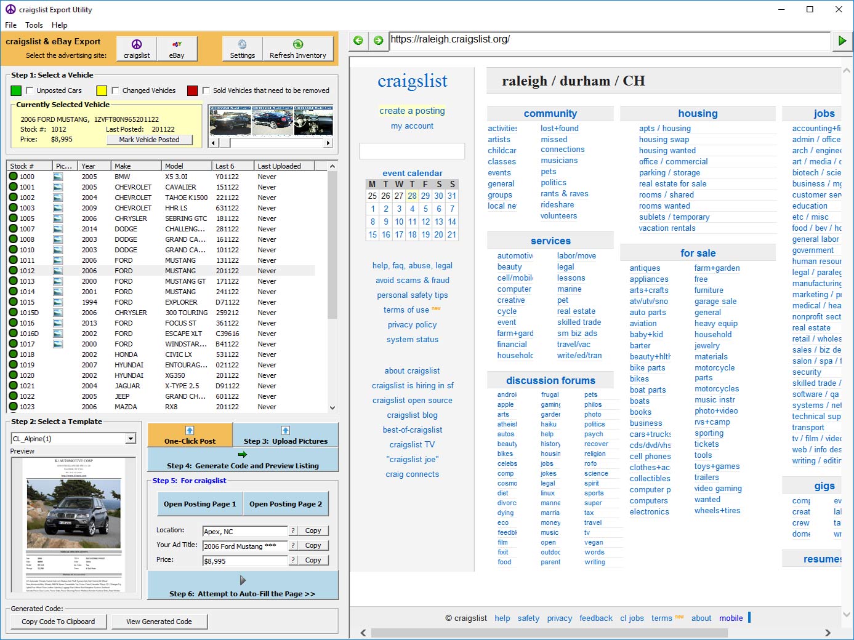This screenshot has width=854, height=640.
Task: Sort by the Make column header
Action: pos(136,166)
